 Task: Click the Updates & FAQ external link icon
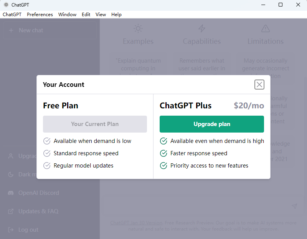pos(11,211)
